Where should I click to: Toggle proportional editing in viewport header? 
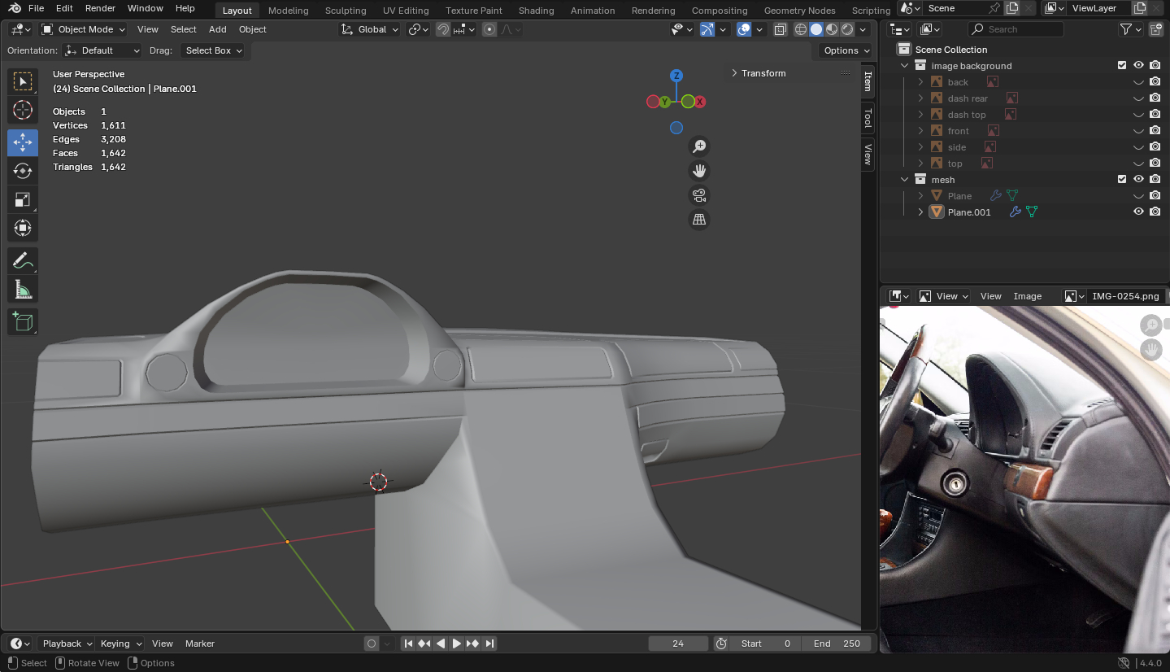[489, 29]
